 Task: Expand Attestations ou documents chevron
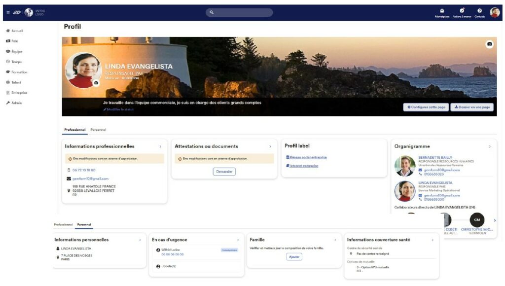click(270, 146)
